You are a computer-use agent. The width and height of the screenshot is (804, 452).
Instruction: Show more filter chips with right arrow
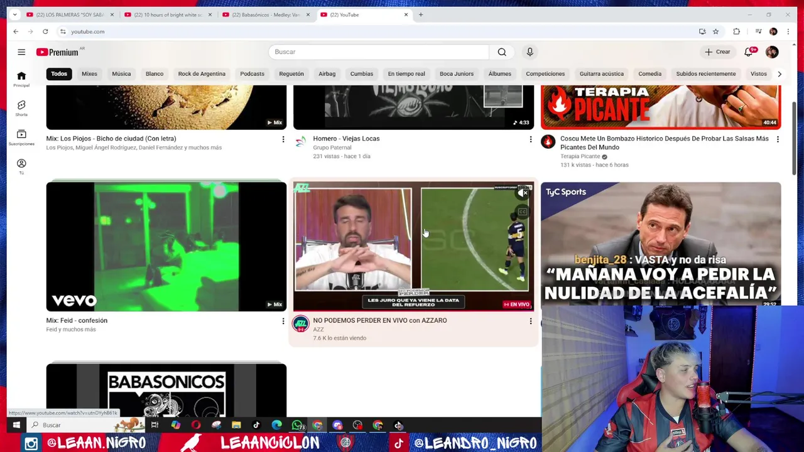coord(780,74)
